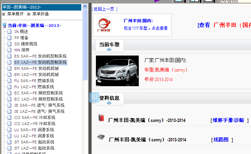Open IE 1AZ-FE 进气/排气系统
251x154 pixels.
[x=39, y=111]
